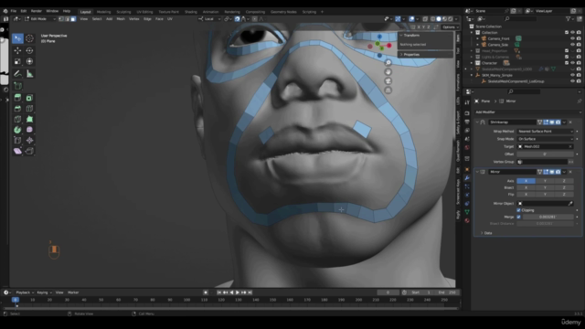Screen dimensions: 585x329
Task: Select the Loop Cut tool
Action: pos(29,109)
